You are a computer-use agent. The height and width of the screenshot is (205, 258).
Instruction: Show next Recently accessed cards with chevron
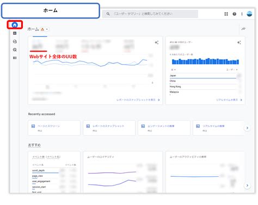click(x=247, y=128)
